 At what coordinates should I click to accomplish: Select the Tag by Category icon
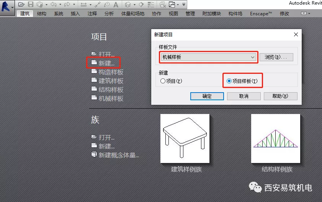107,4
